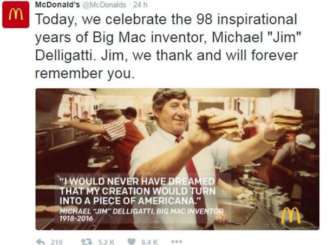
Task: Click the Big Mac at photo's far right
Action: 287,119
